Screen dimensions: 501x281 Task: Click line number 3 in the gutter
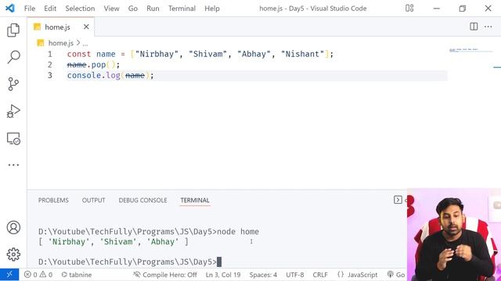pos(50,75)
